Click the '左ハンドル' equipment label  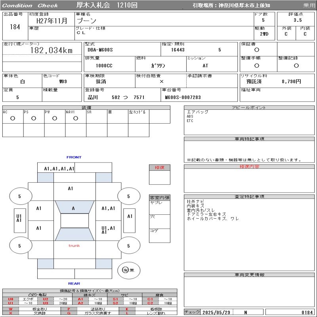(x=137, y=112)
